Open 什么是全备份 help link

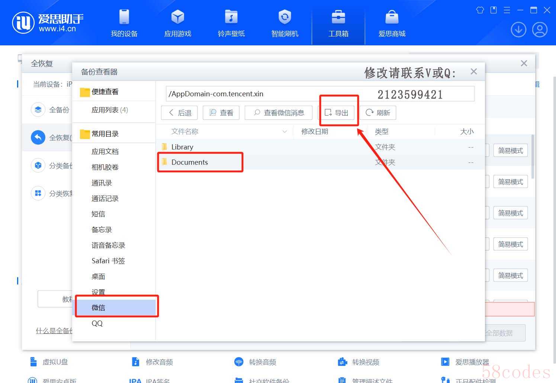(x=54, y=331)
